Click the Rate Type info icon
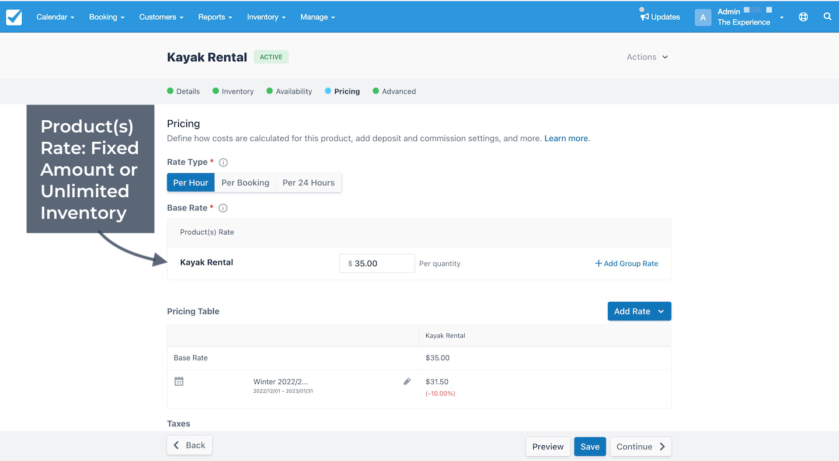 coord(223,162)
